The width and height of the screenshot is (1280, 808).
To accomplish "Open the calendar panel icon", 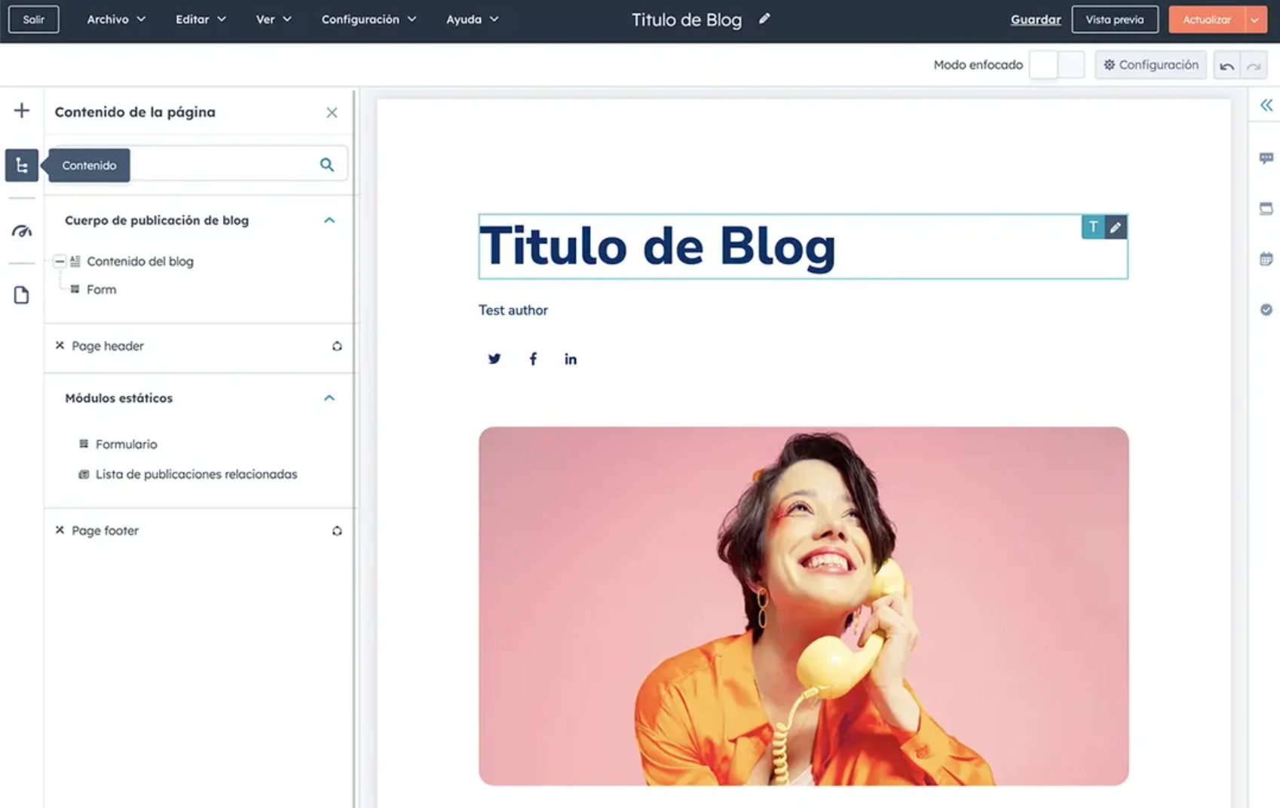I will pyautogui.click(x=1266, y=259).
